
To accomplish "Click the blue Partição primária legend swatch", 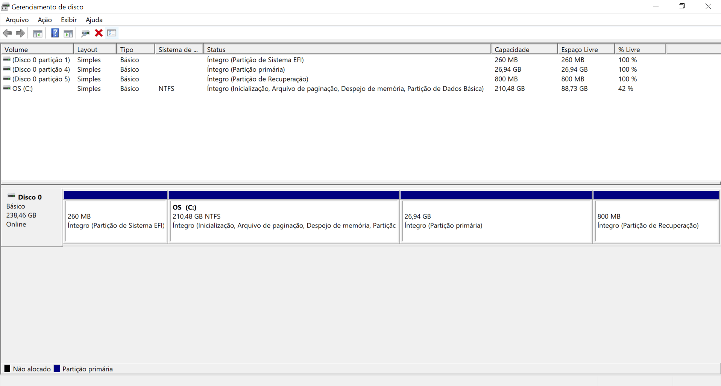I will coord(57,368).
